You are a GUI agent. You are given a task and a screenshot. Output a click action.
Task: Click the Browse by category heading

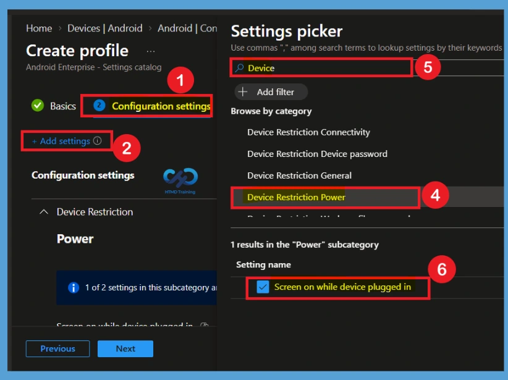point(271,111)
